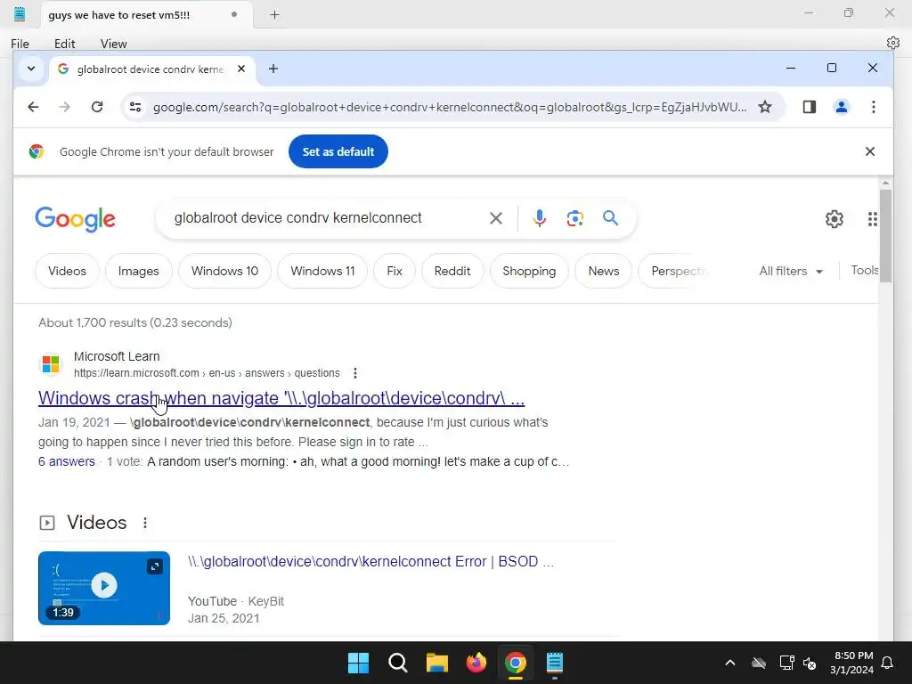The height and width of the screenshot is (684, 912).
Task: Open kernelconnect Error BSOD video link
Action: click(x=370, y=562)
